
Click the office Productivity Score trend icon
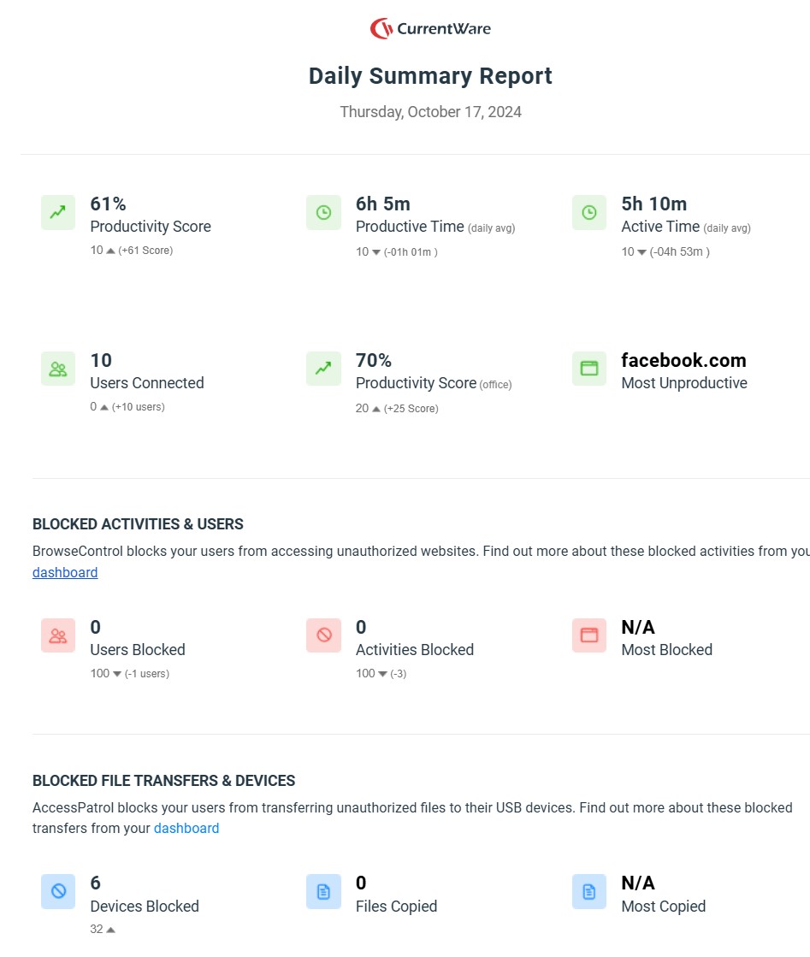323,369
